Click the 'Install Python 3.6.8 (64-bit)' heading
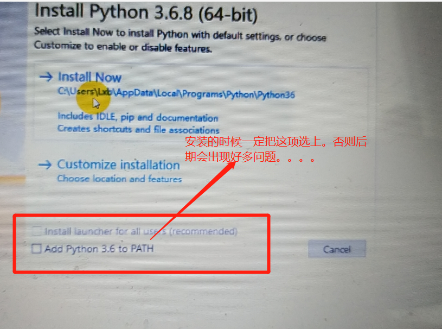Screen dimensions: 442x329 (x=146, y=12)
